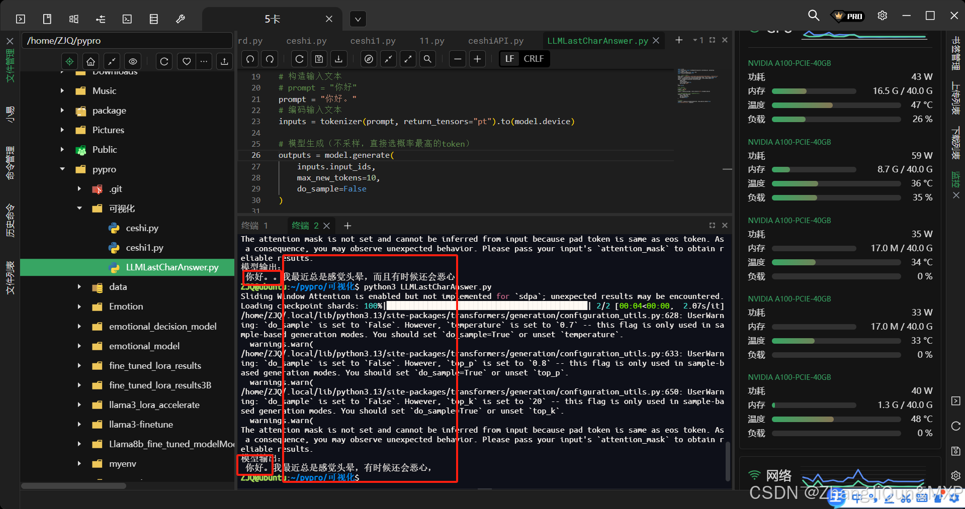Open the global search magnifier in title bar
The image size is (965, 509).
[813, 16]
